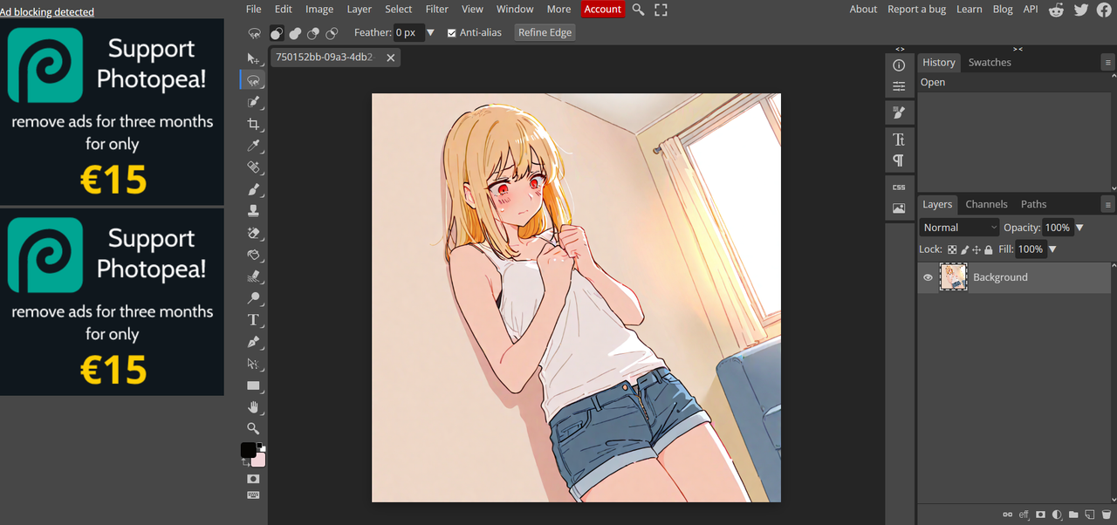
Task: Select the Rectangle shape tool
Action: coord(253,385)
